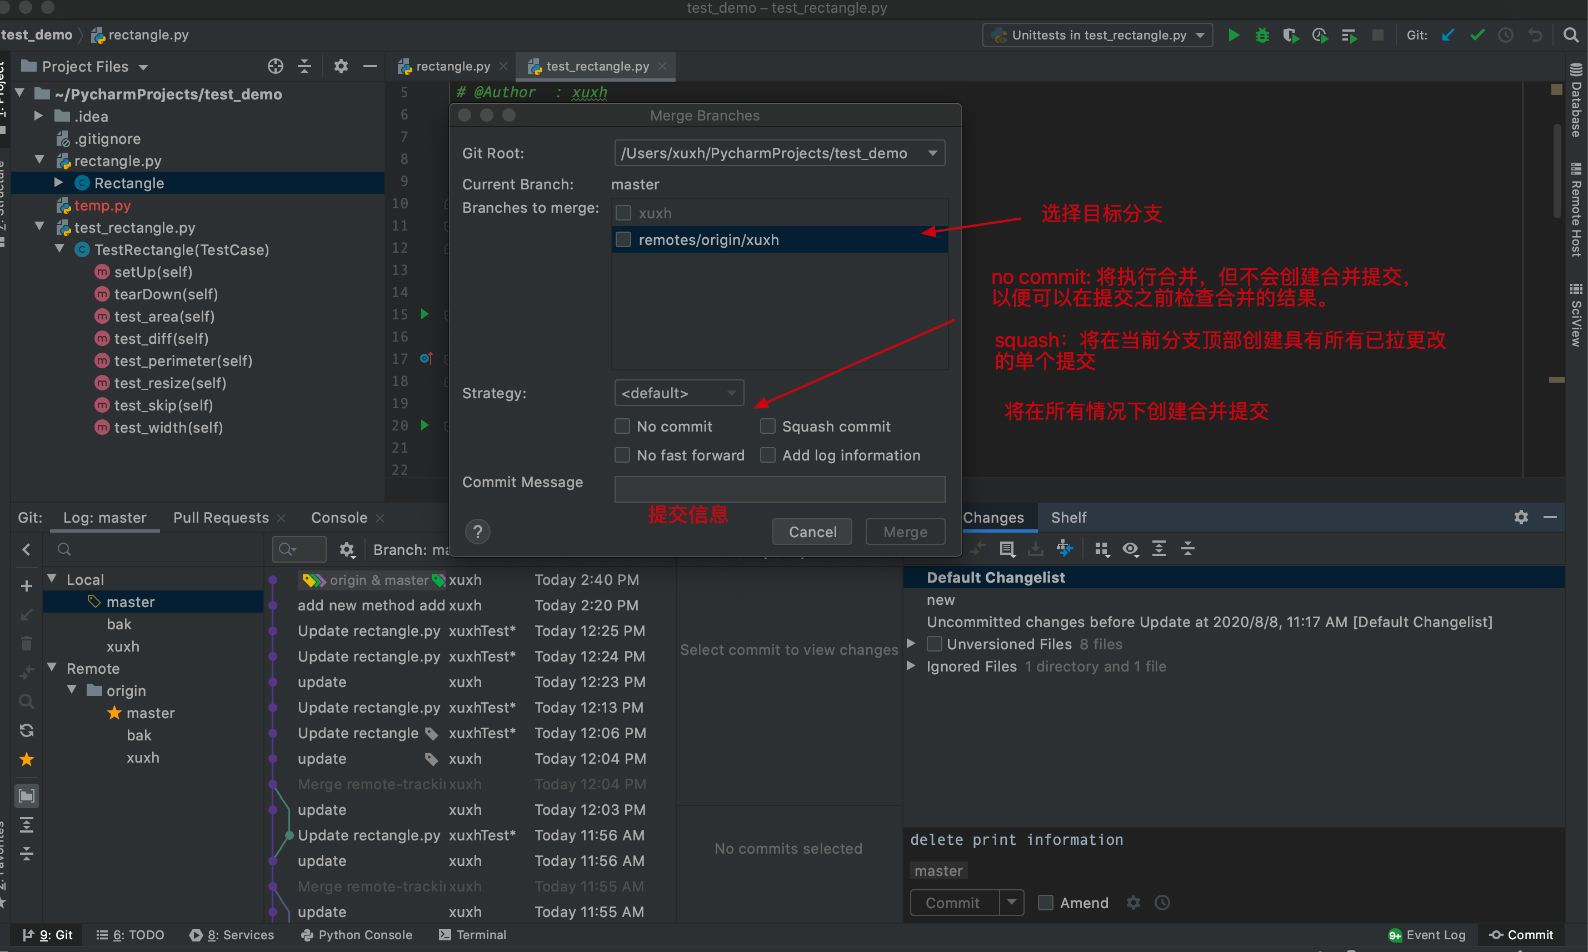Enable the Squash commit option
This screenshot has height=952, width=1588.
[767, 427]
